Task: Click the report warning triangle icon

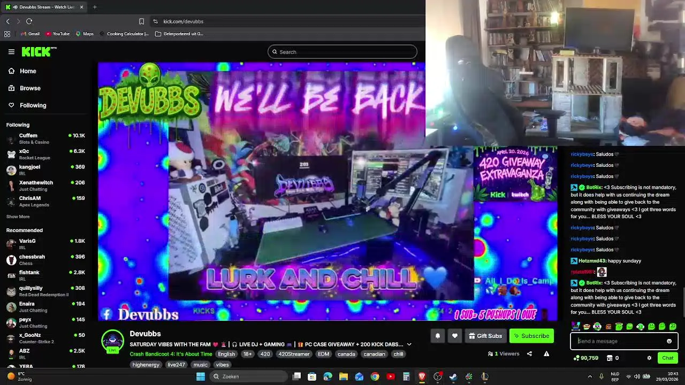Action: [x=546, y=353]
